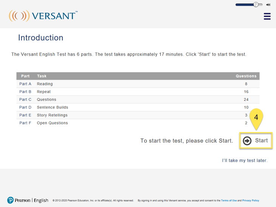Select the Part E row label
276x207 pixels.
coord(25,115)
